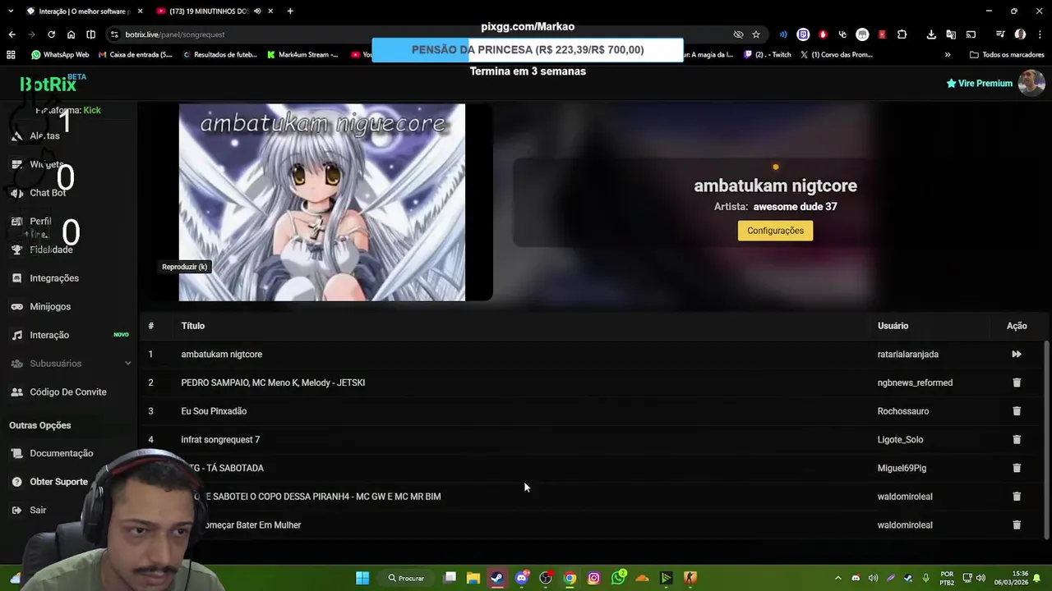This screenshot has width=1052, height=591.
Task: Bookmark this page with the star
Action: (756, 34)
